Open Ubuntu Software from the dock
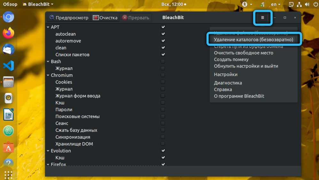This screenshot has height=180, width=319. coord(8,147)
